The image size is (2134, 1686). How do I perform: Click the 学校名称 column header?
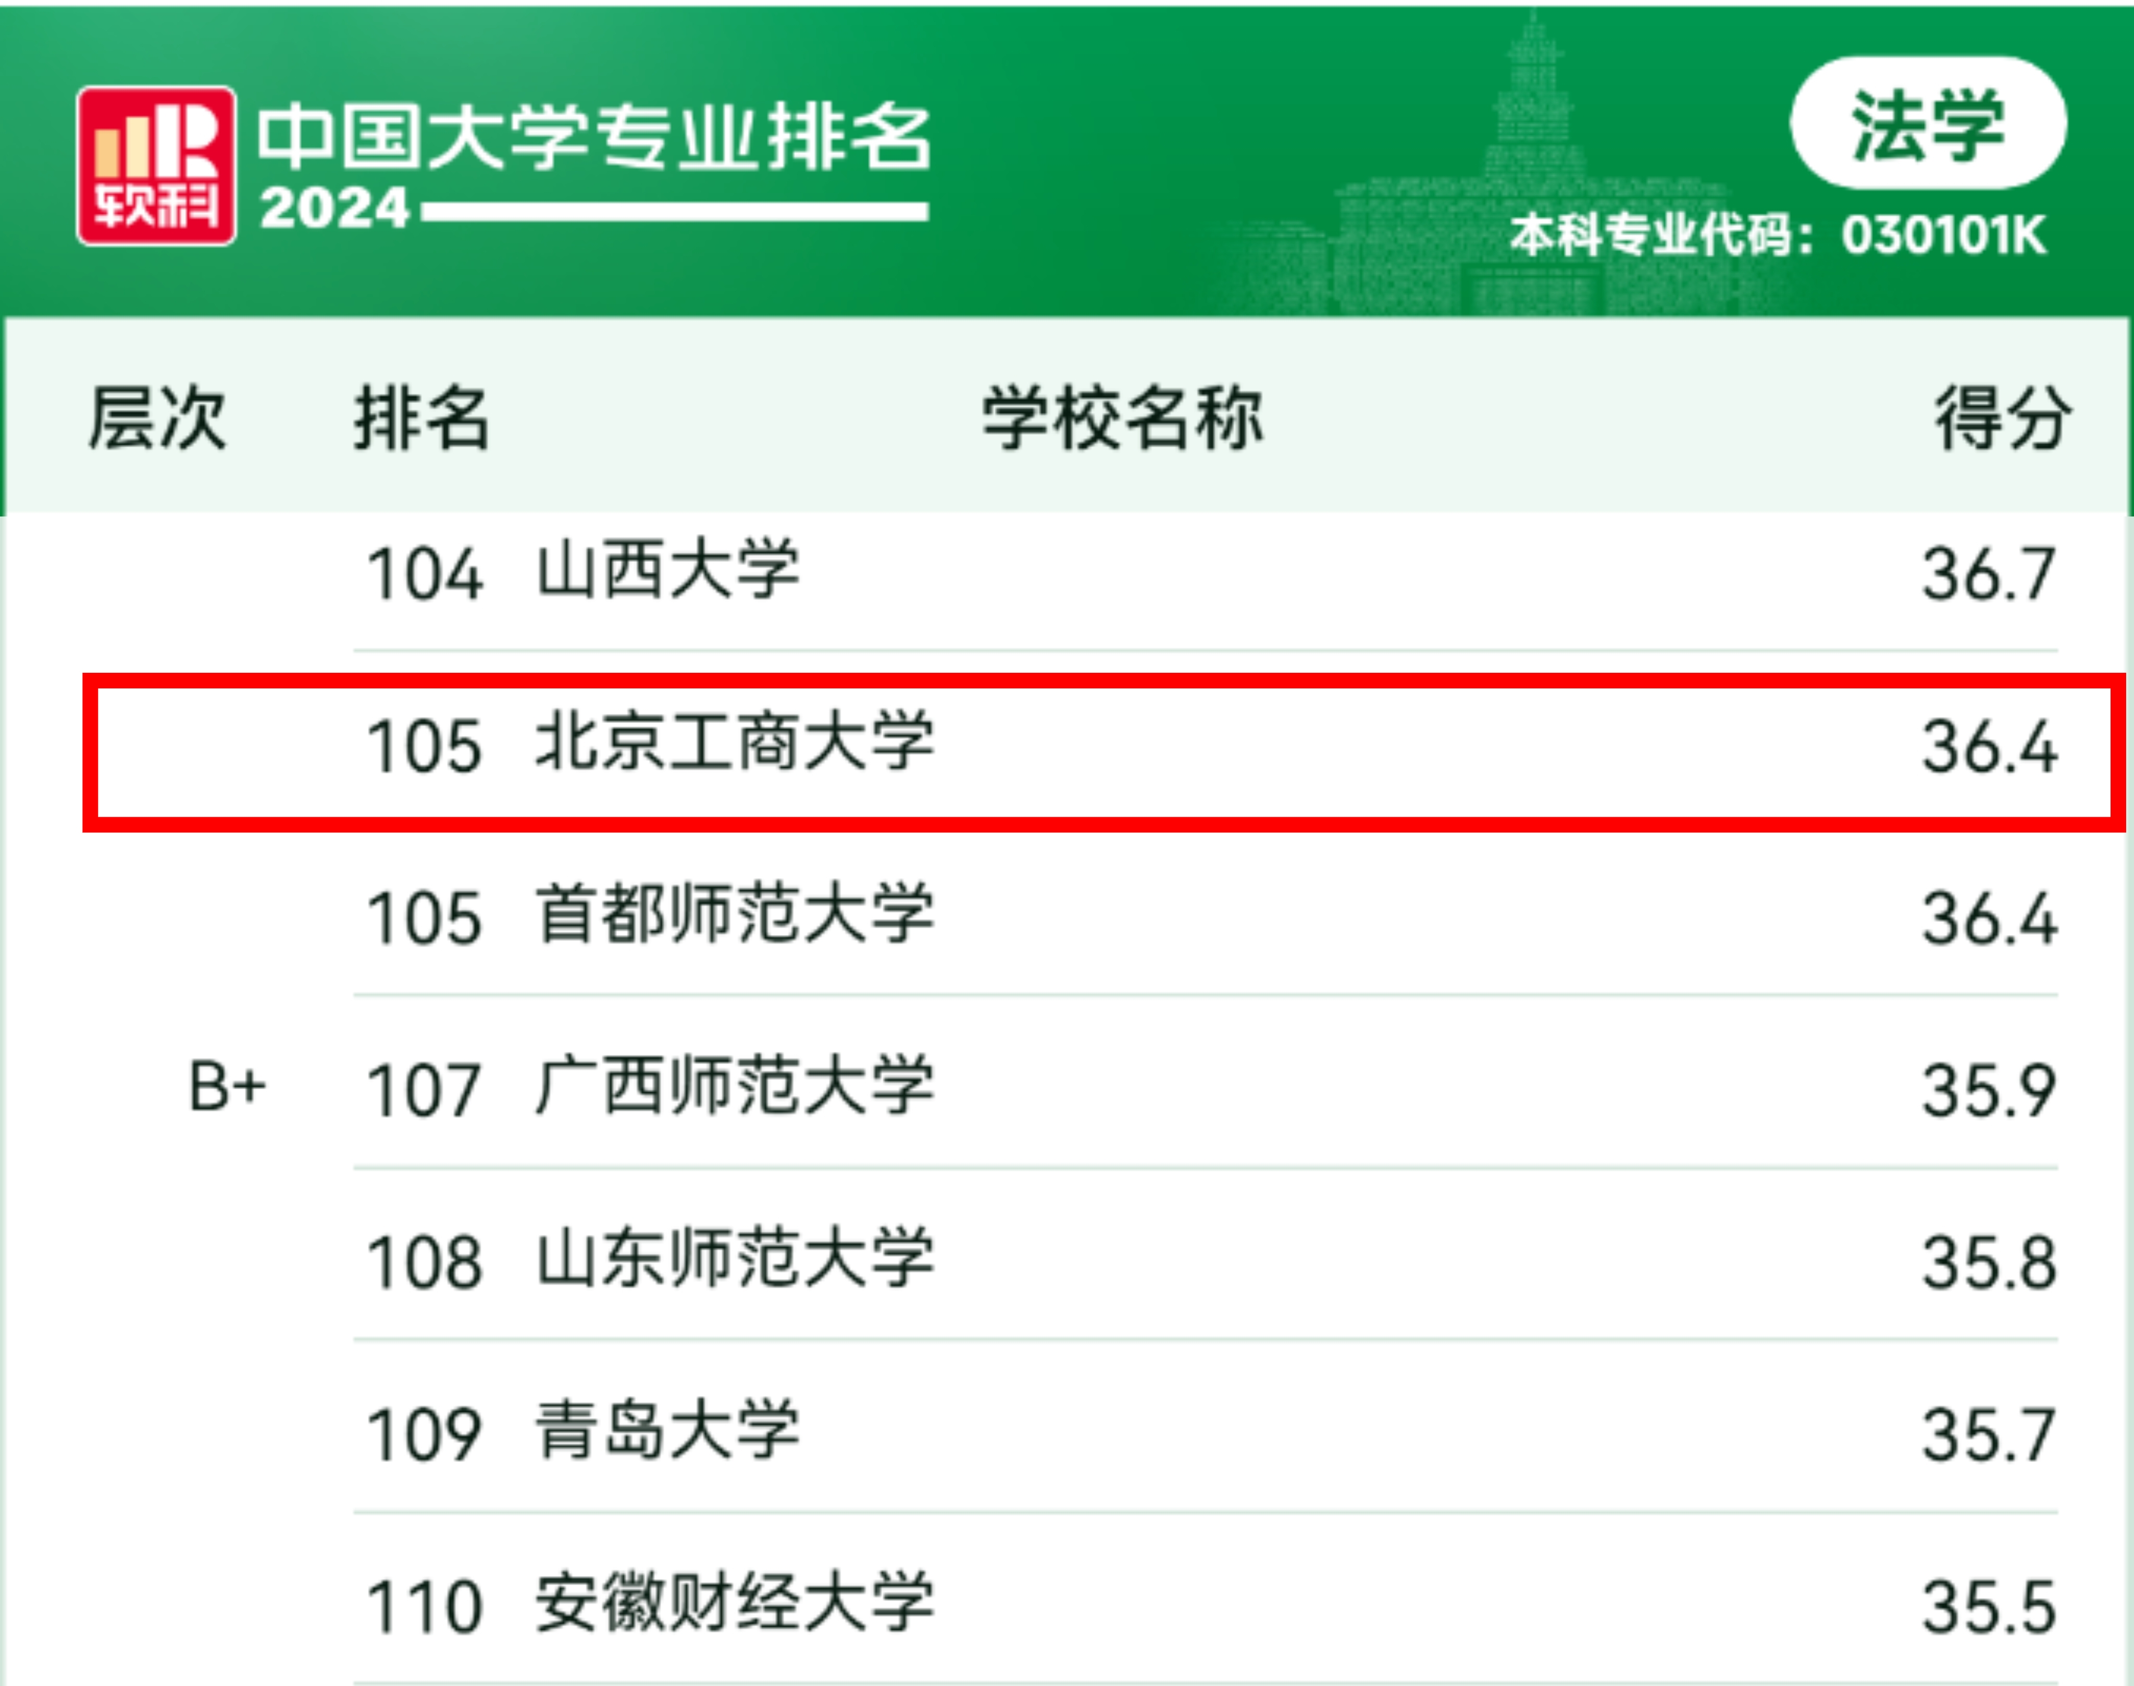1123,419
